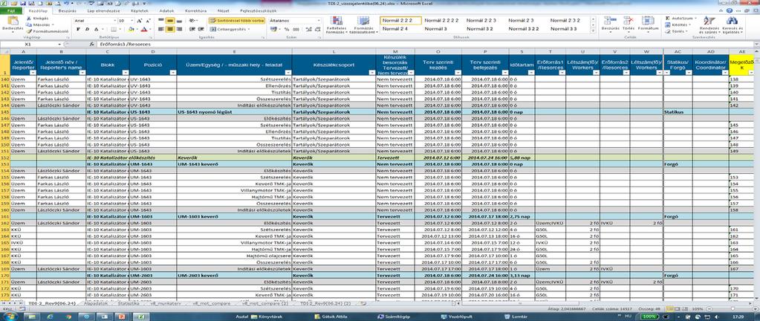Click the decrease decimal places icon
The width and height of the screenshot is (760, 321).
click(x=316, y=29)
